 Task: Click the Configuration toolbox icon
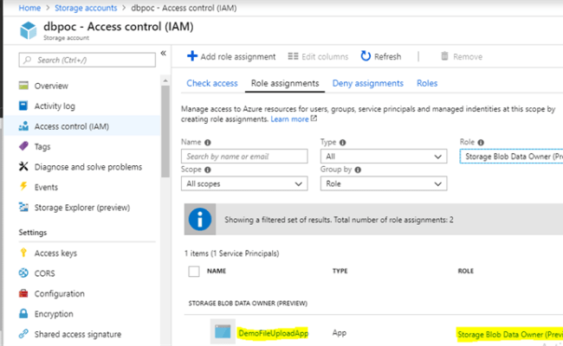23,293
